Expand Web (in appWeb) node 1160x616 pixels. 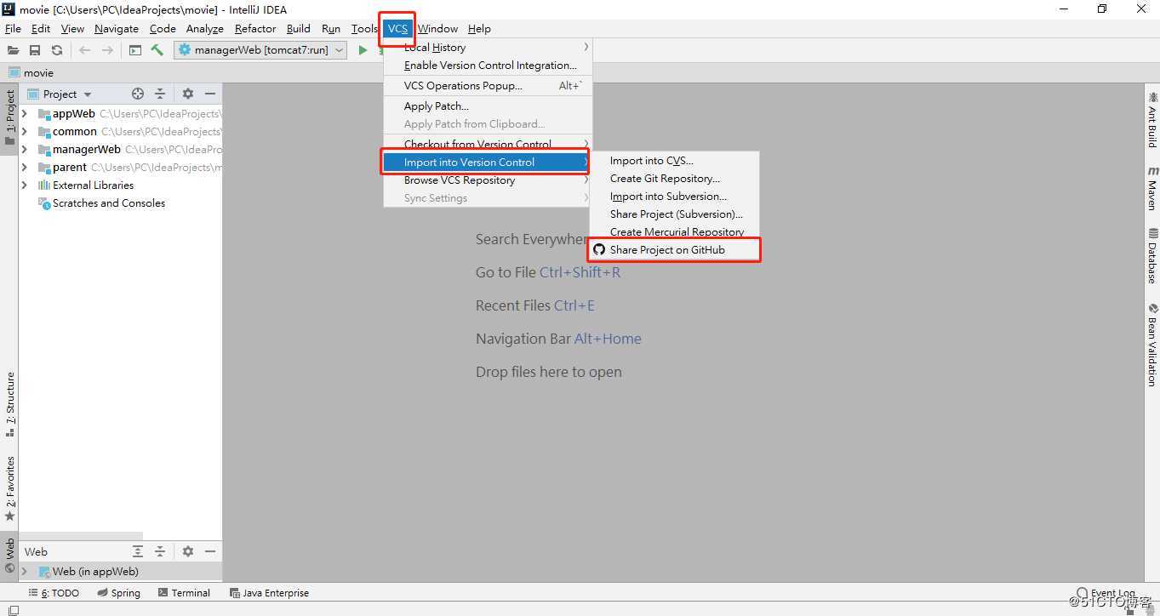pyautogui.click(x=25, y=571)
